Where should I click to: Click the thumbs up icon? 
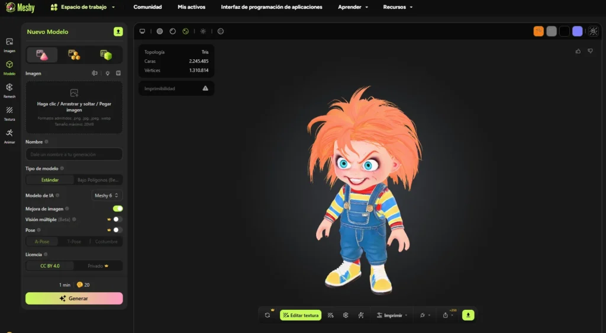[x=578, y=51]
